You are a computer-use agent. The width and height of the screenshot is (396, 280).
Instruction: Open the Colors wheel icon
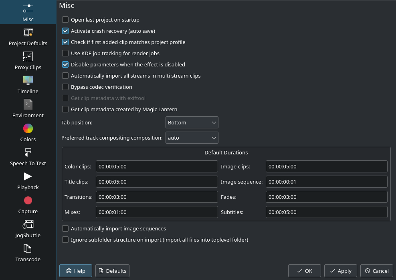28,128
